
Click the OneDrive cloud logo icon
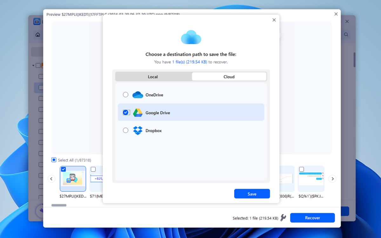coord(137,95)
